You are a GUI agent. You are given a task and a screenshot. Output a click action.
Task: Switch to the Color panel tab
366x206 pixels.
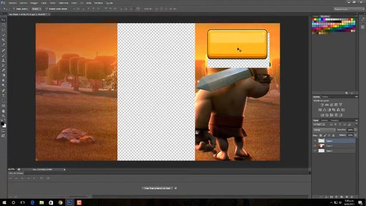315,17
